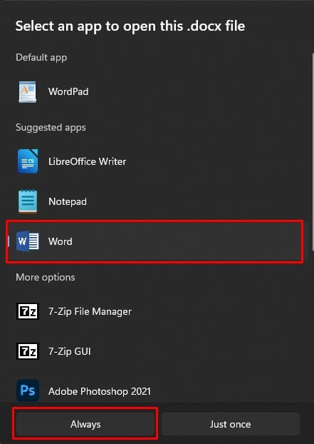Click the Notepad app icon

[28, 201]
